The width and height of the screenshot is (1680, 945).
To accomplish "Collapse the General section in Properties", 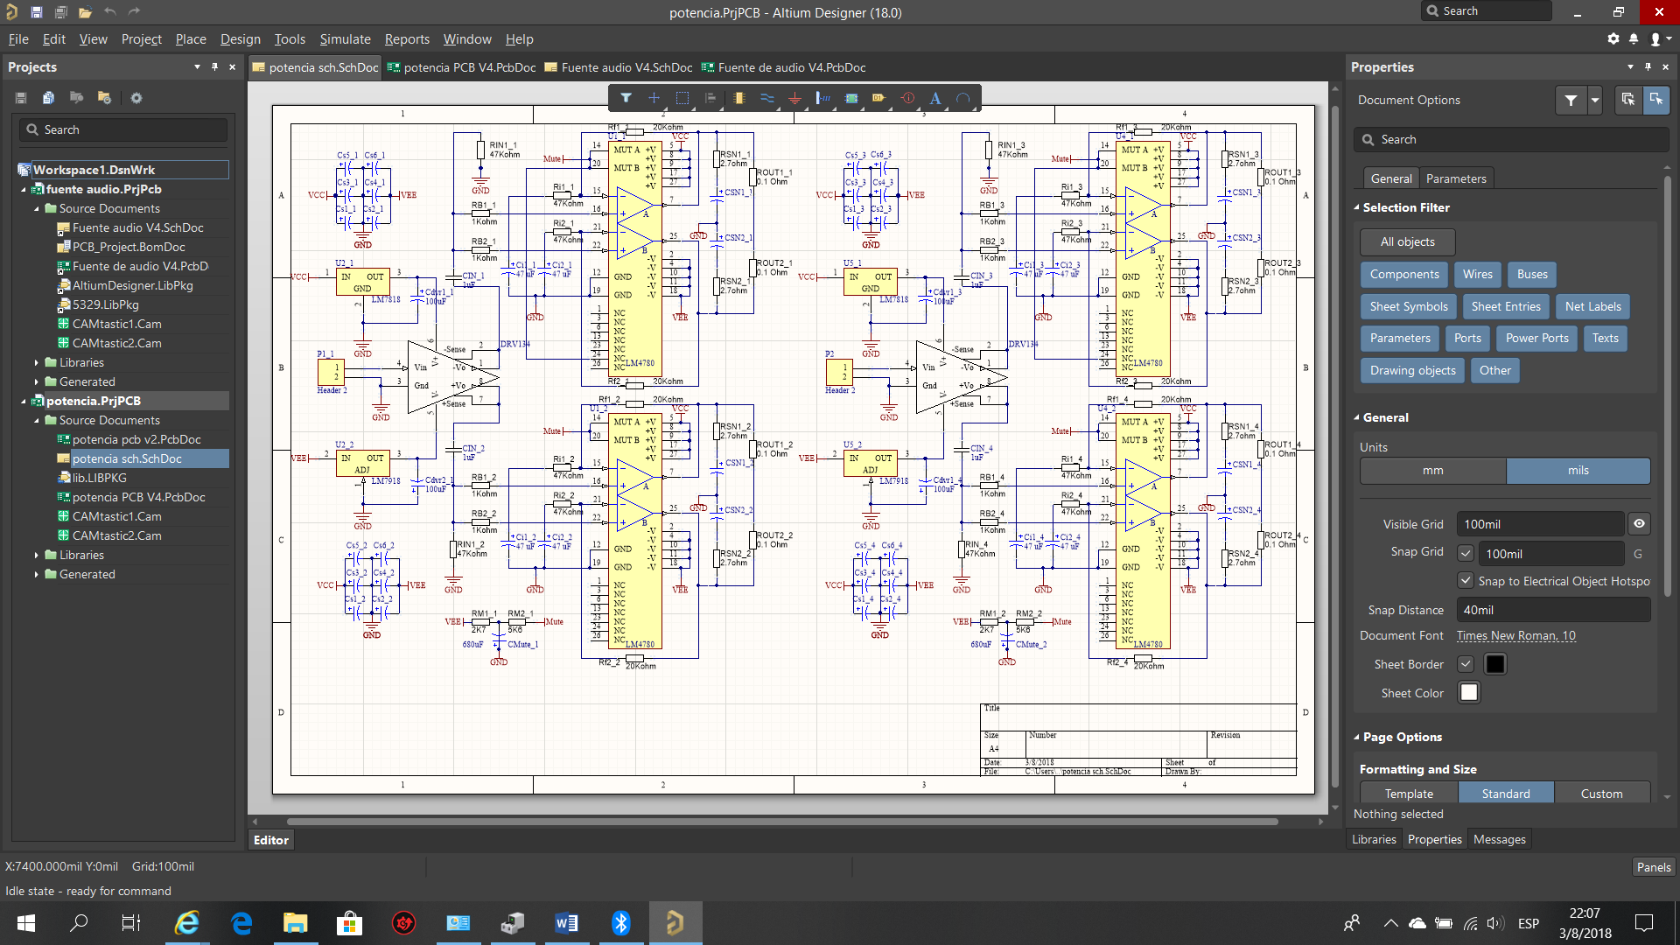I will [x=1357, y=417].
